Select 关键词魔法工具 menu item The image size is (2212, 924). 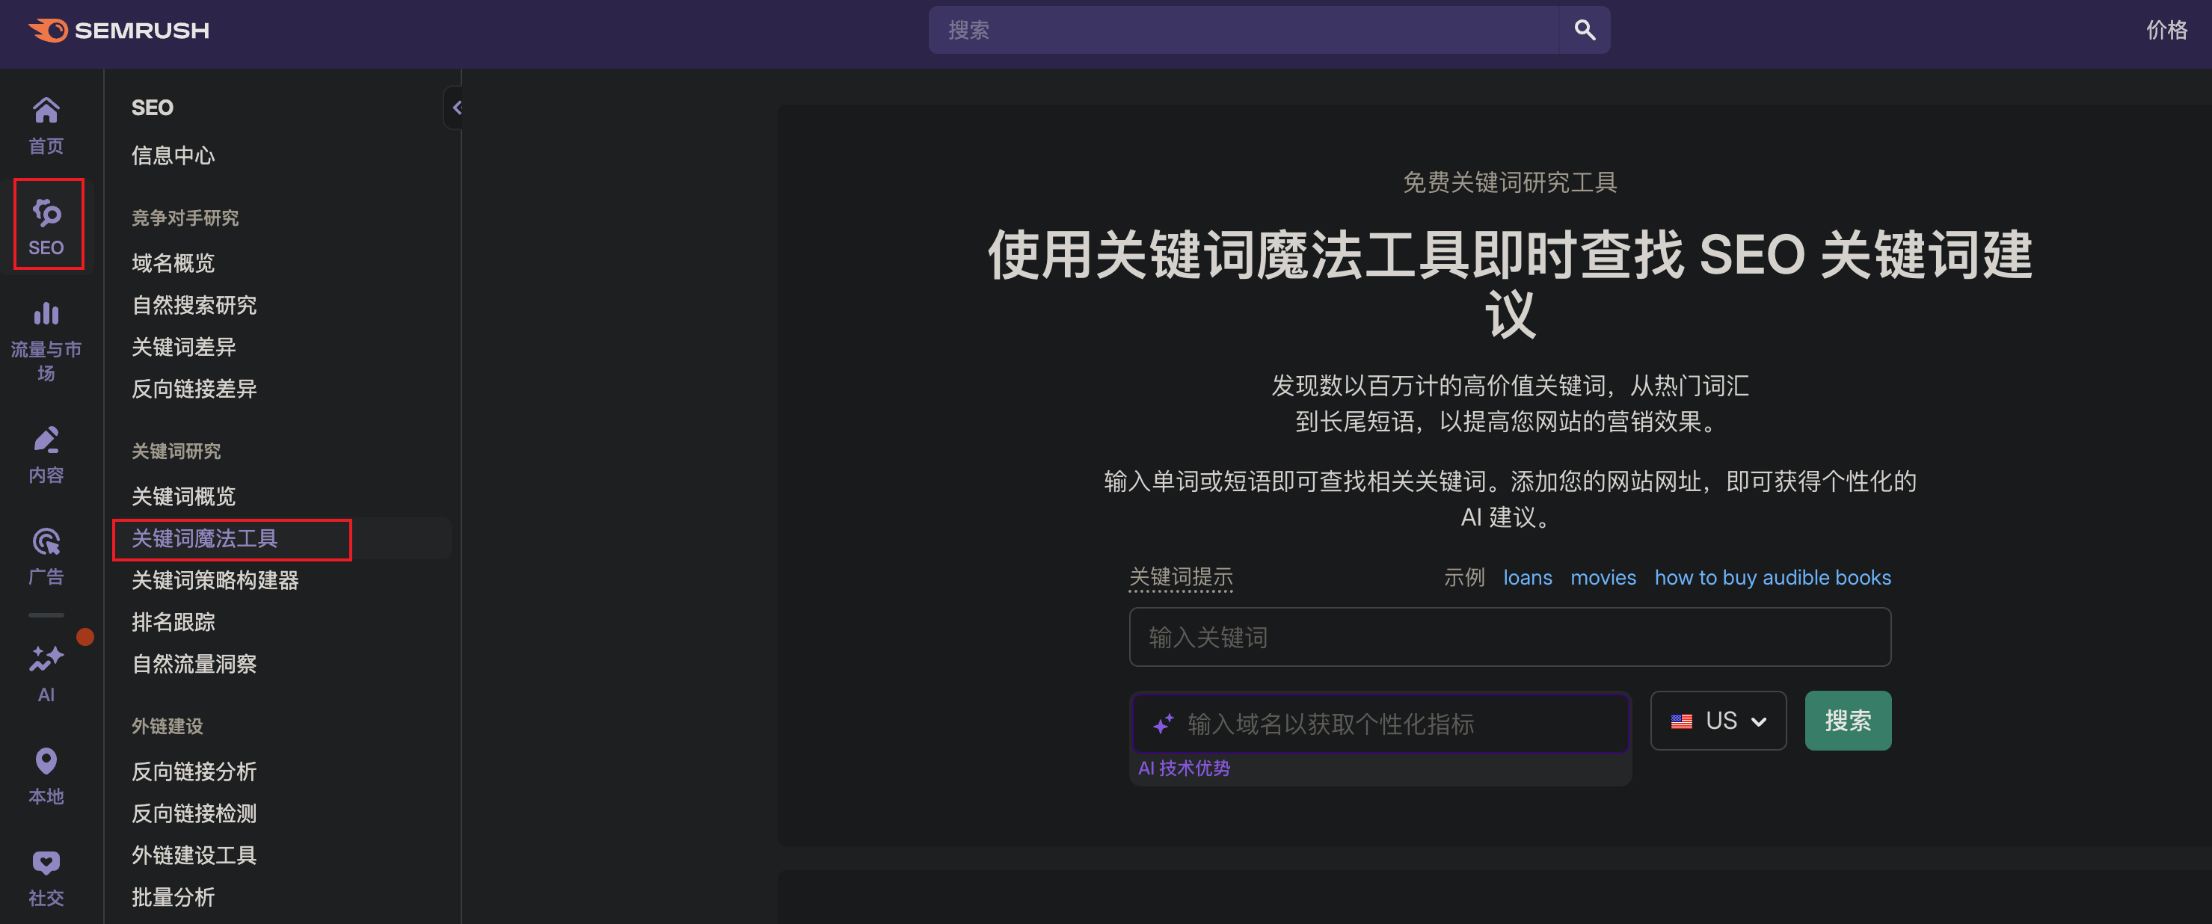pyautogui.click(x=204, y=538)
